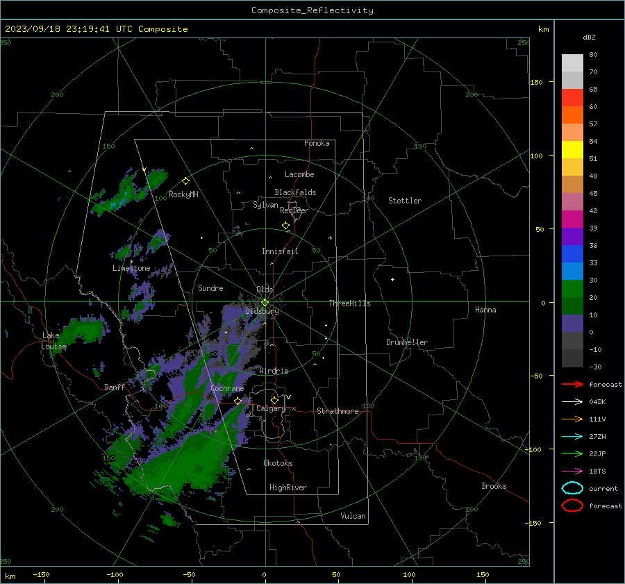625x584 pixels.
Task: Select the light gray 80 dBZ swatch
Action: pyautogui.click(x=572, y=63)
